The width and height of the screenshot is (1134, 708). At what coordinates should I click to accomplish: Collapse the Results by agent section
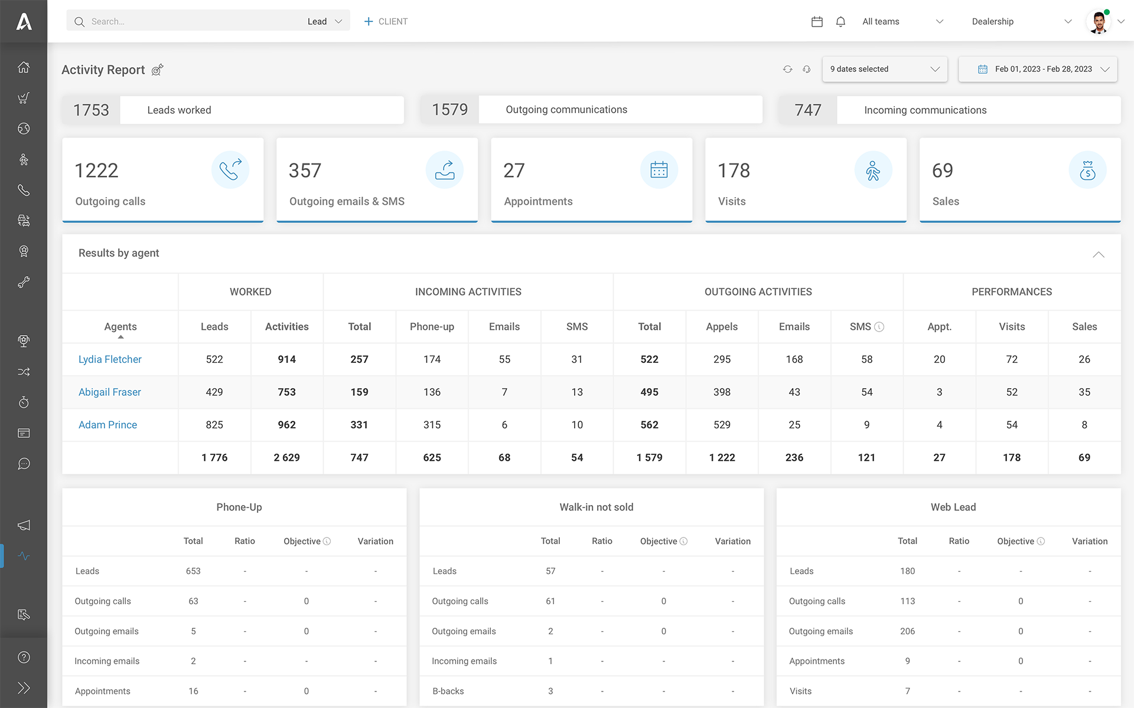point(1098,254)
